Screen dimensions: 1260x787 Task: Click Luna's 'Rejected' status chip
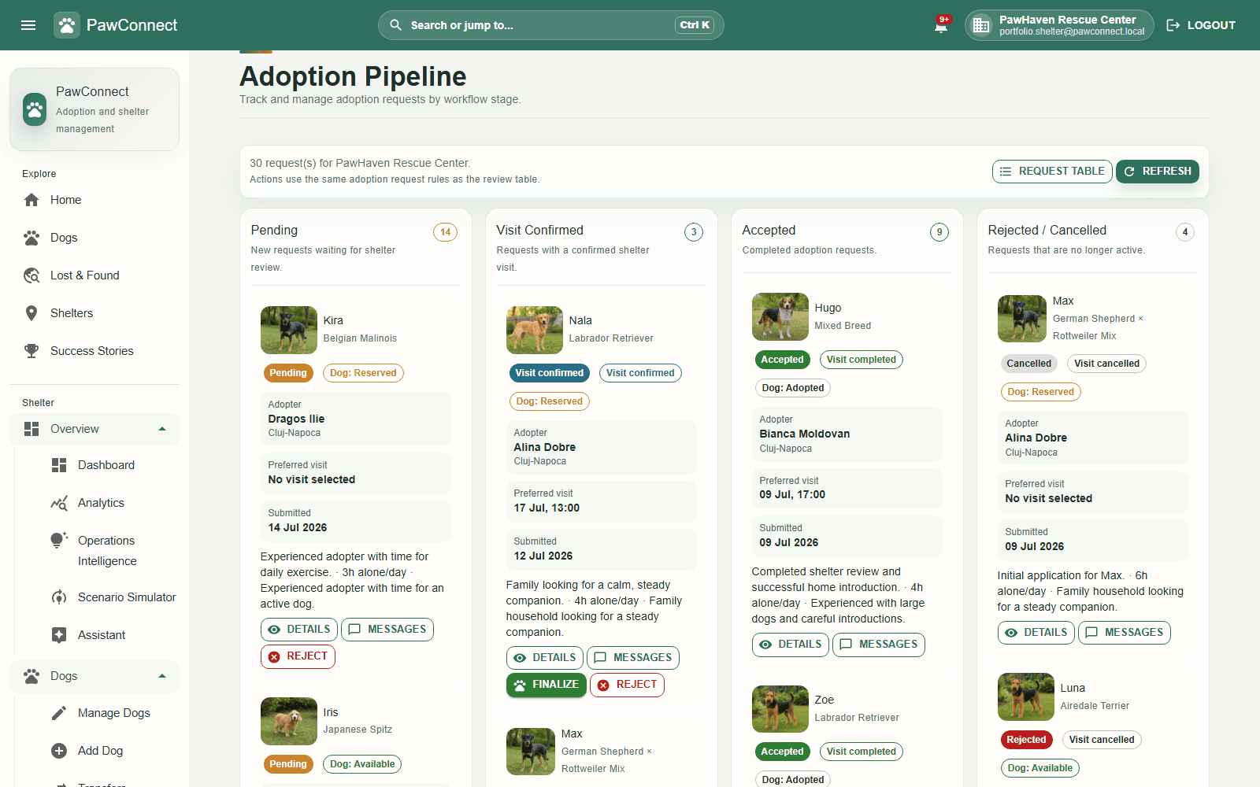pyautogui.click(x=1026, y=740)
